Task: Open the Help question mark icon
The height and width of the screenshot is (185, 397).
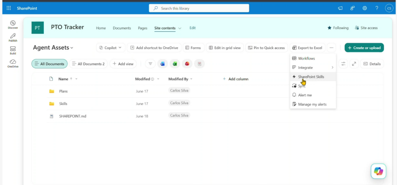Action: click(x=377, y=9)
